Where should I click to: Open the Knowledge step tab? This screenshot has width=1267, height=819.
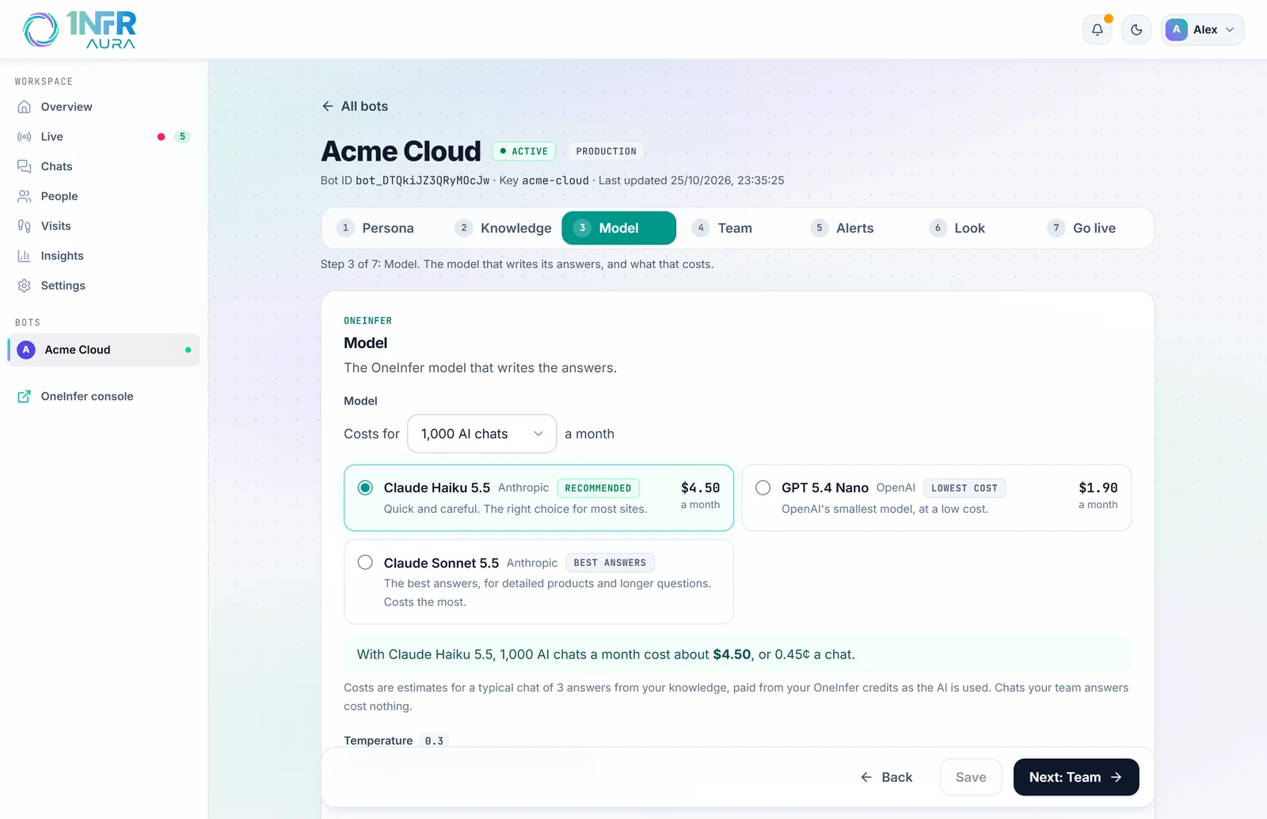tap(501, 228)
